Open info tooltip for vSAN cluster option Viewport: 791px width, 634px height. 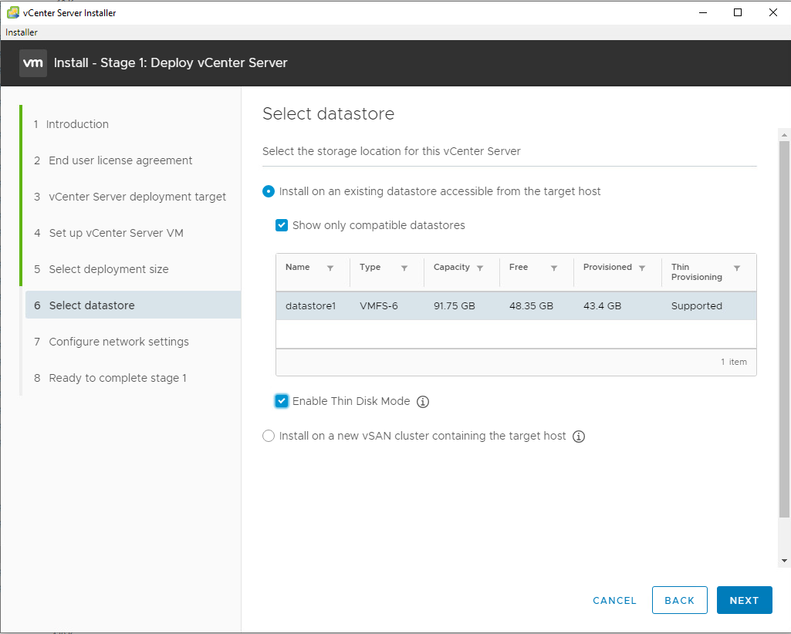point(579,437)
